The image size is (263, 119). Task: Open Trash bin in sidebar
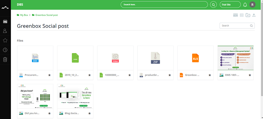pos(5,60)
